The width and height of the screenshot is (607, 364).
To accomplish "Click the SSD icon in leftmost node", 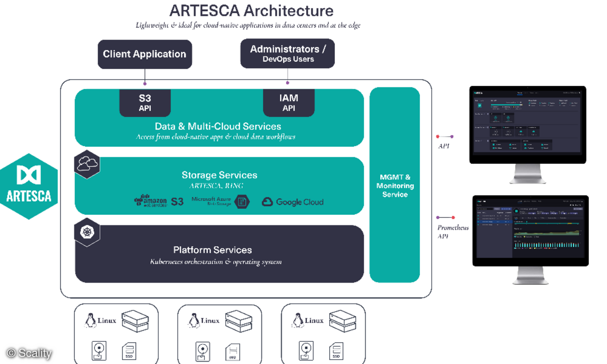I will [x=129, y=351].
